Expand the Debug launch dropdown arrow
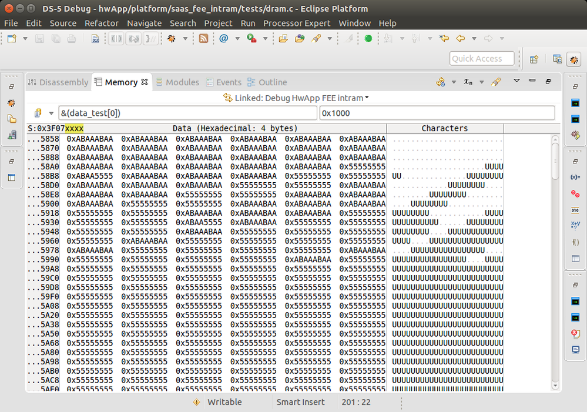This screenshot has height=412, width=587. tap(185, 38)
